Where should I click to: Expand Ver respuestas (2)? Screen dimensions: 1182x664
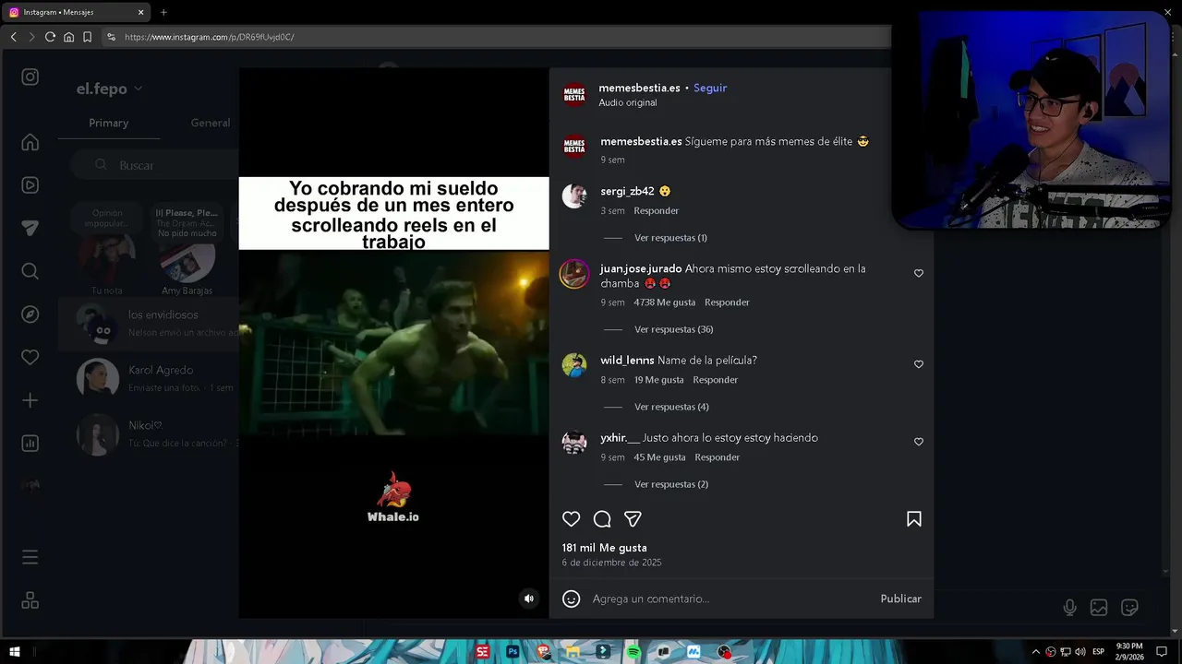[x=671, y=484]
